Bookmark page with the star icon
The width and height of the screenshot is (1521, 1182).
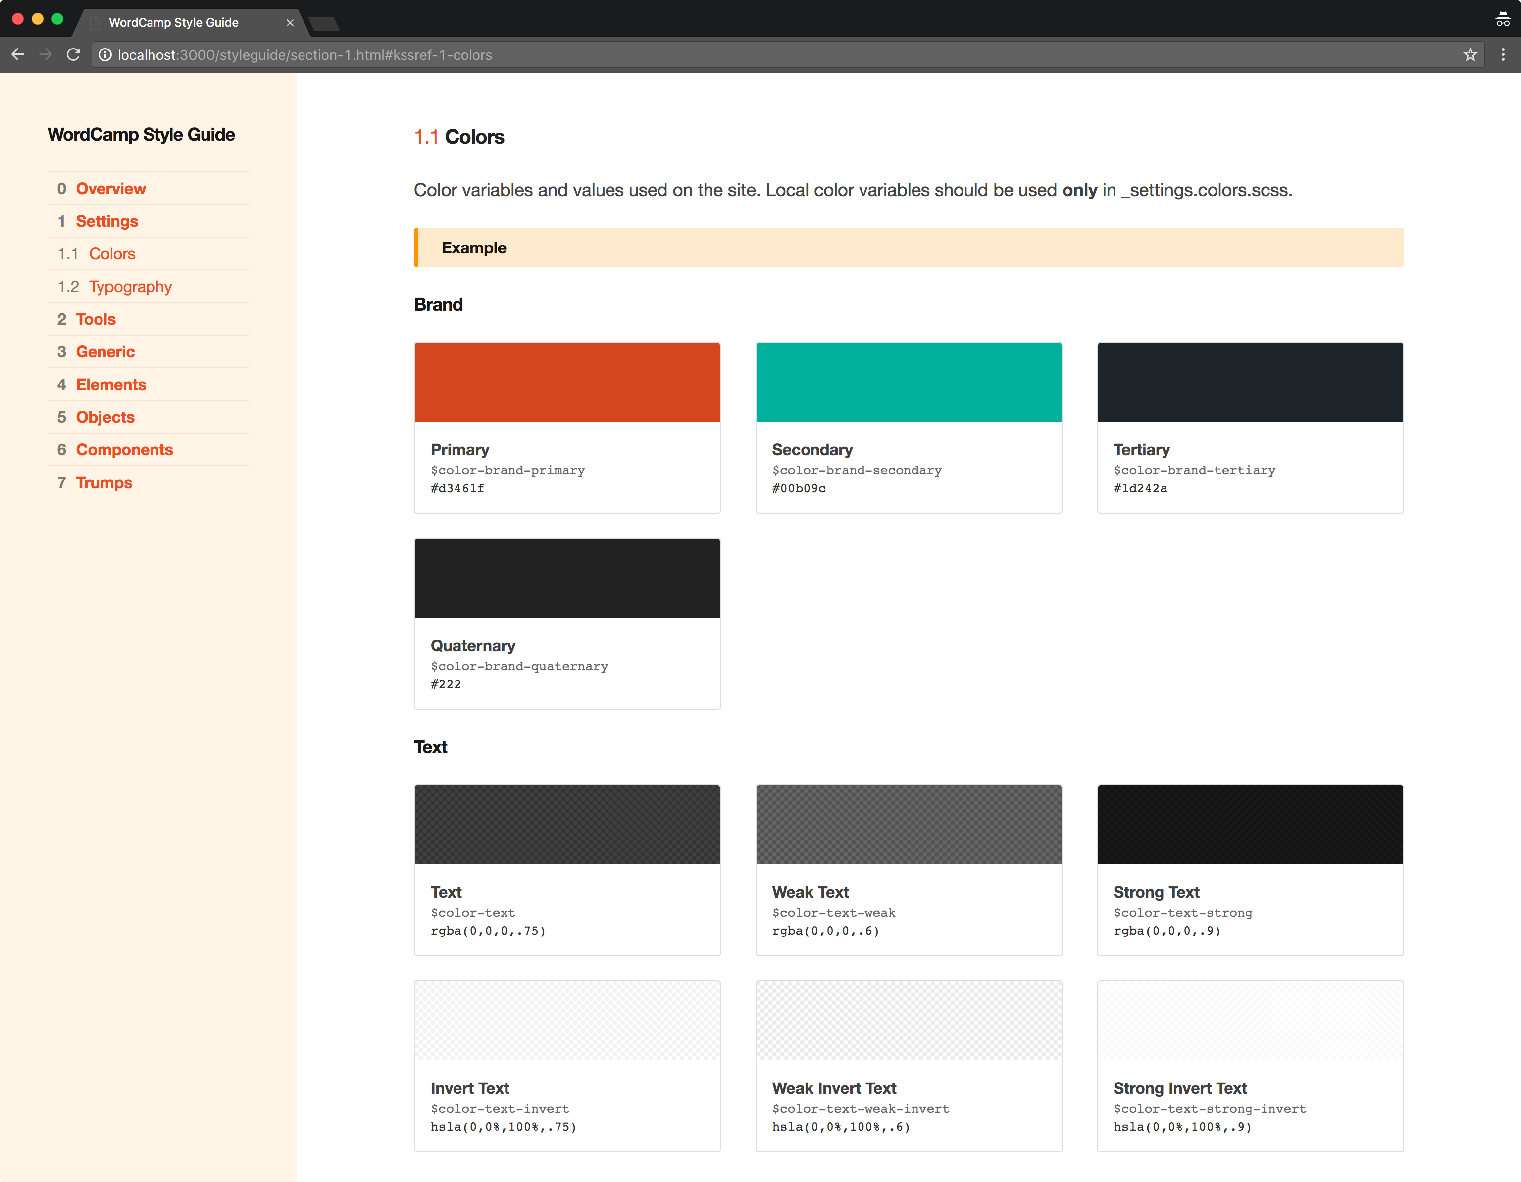[1470, 55]
